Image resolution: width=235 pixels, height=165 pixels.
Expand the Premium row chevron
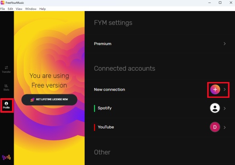point(224,44)
